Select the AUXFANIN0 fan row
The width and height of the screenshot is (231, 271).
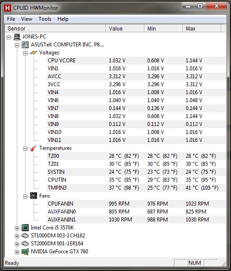136,212
